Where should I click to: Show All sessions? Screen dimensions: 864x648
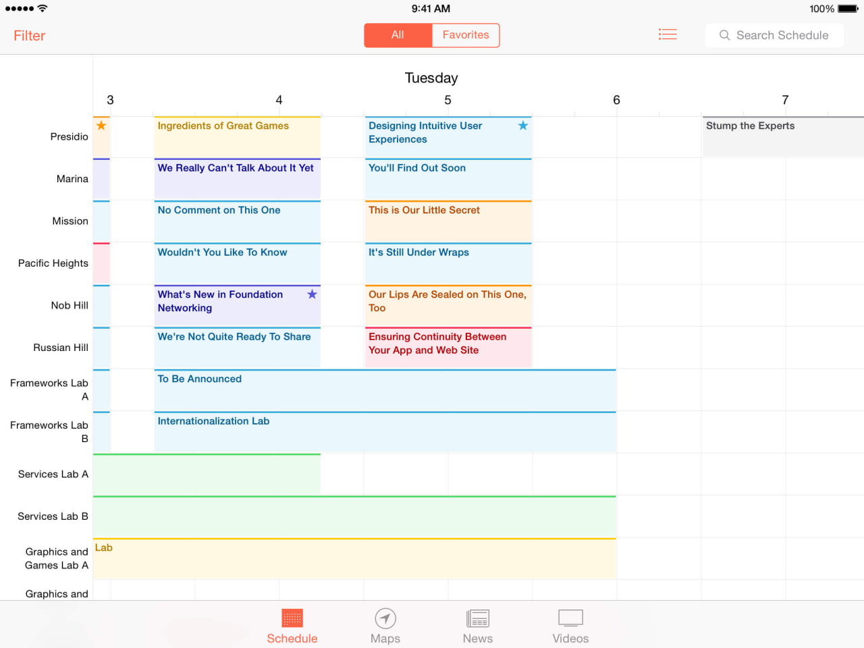398,35
